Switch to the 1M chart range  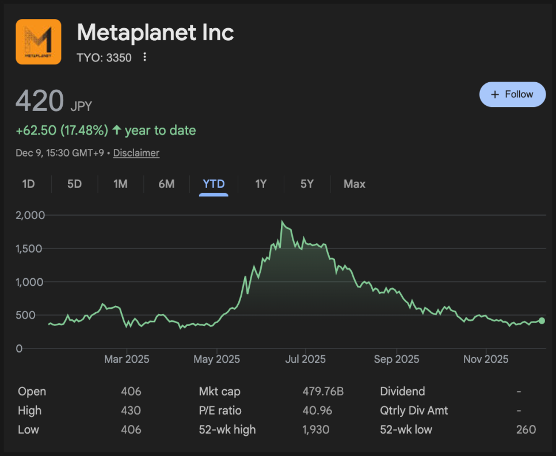click(x=120, y=184)
